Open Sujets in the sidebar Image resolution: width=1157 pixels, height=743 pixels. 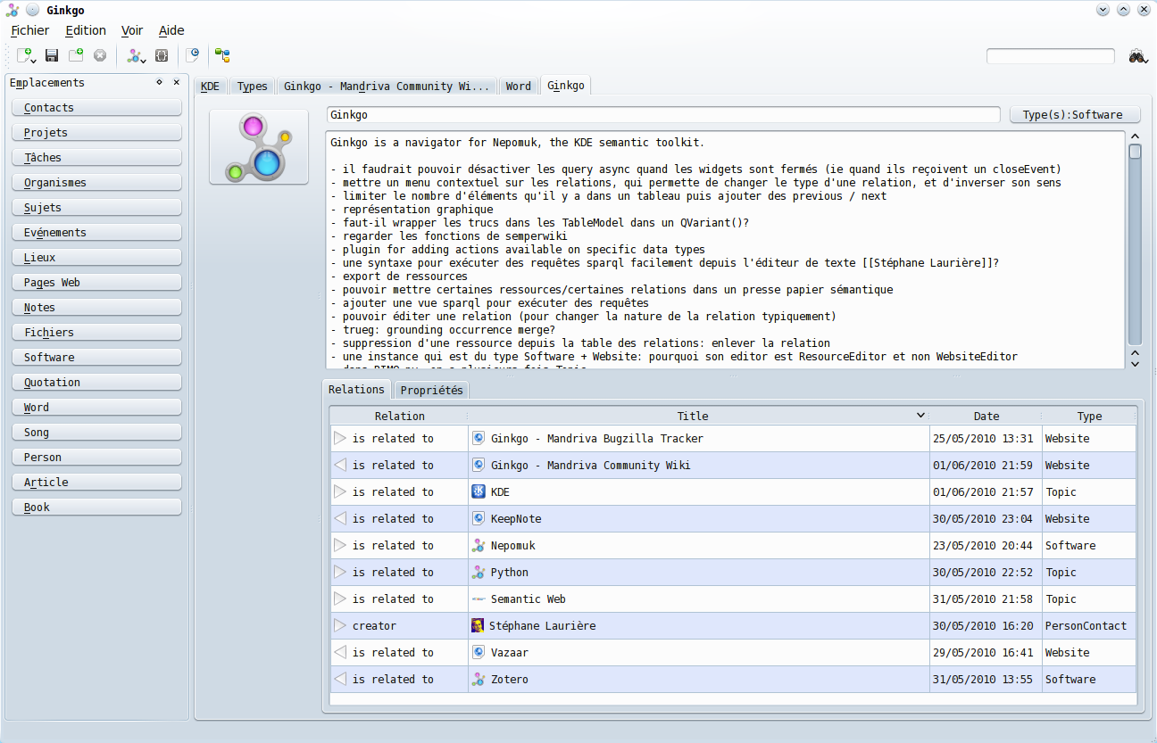click(x=97, y=207)
